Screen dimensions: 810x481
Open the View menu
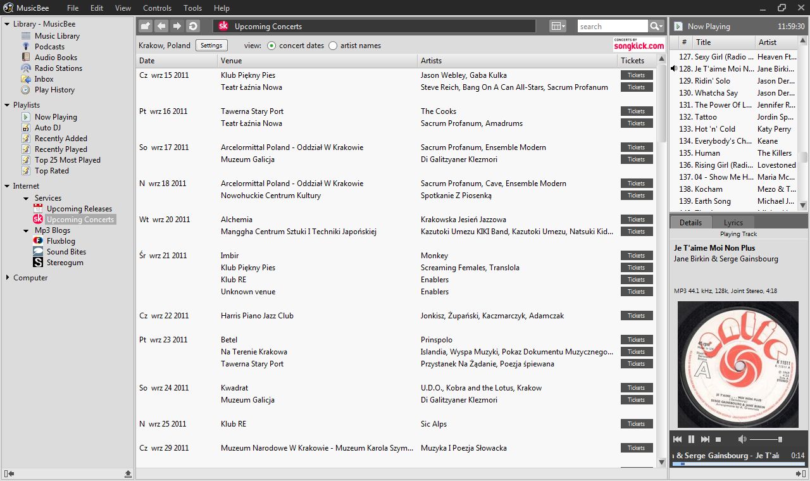click(123, 8)
